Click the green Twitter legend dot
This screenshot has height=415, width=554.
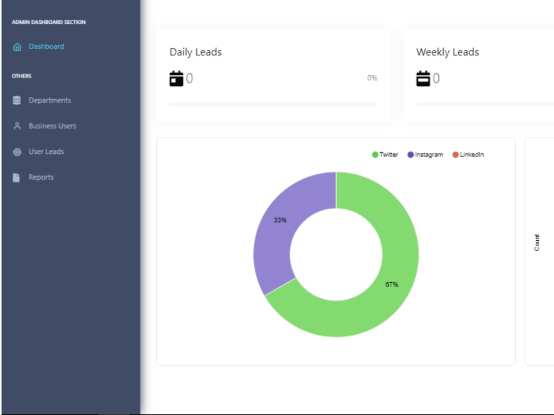pos(375,154)
